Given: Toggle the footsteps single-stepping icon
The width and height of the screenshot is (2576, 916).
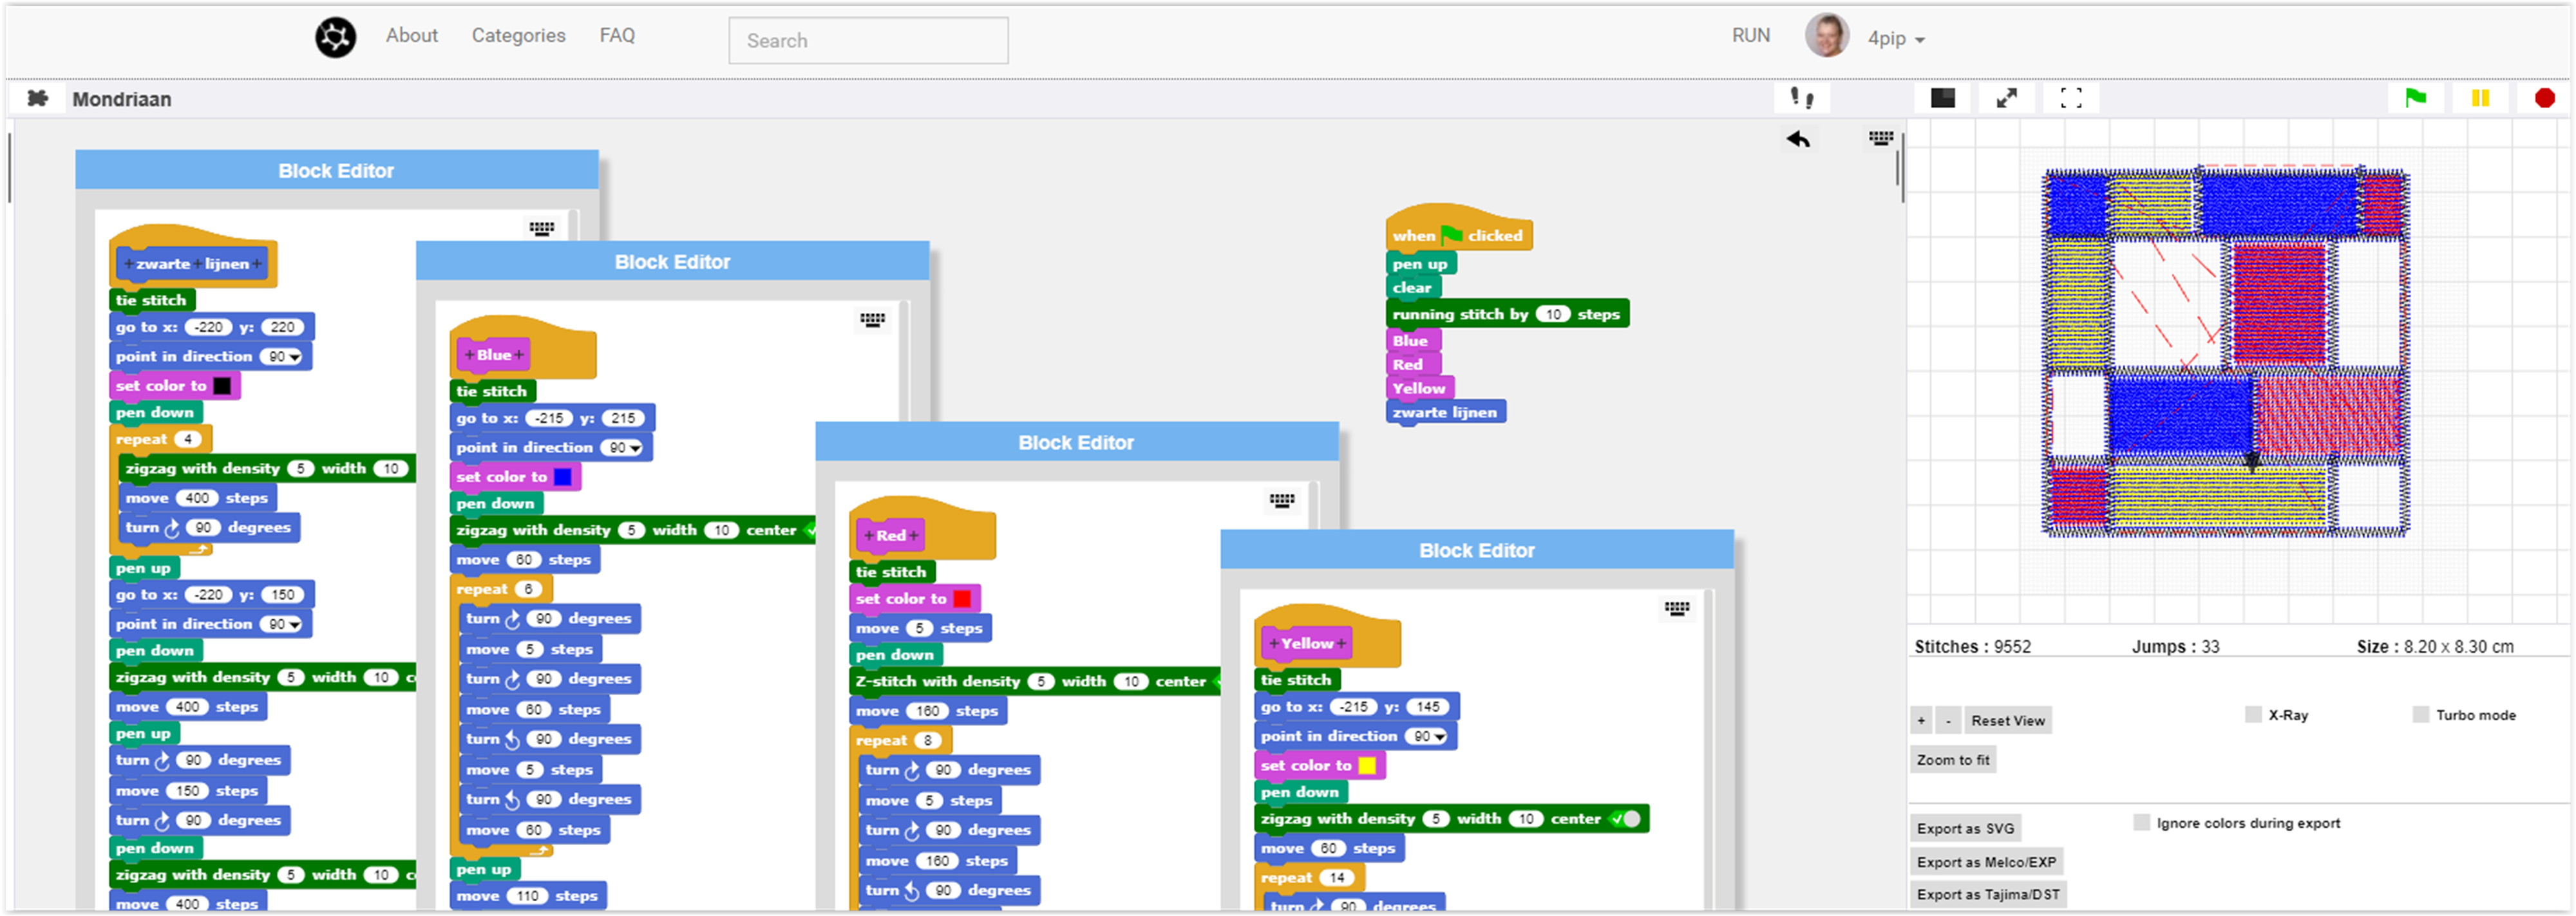Looking at the screenshot, I should [x=1802, y=98].
